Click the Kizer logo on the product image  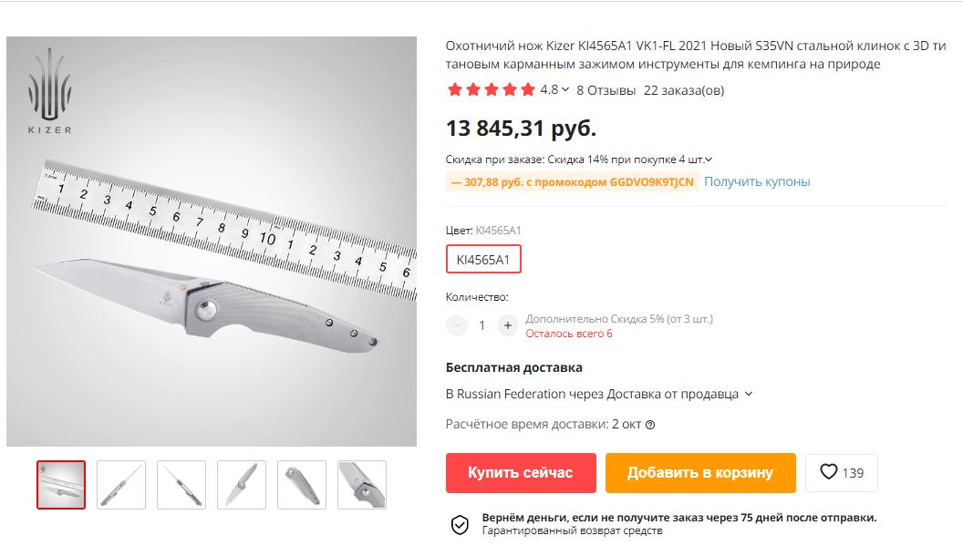[50, 91]
